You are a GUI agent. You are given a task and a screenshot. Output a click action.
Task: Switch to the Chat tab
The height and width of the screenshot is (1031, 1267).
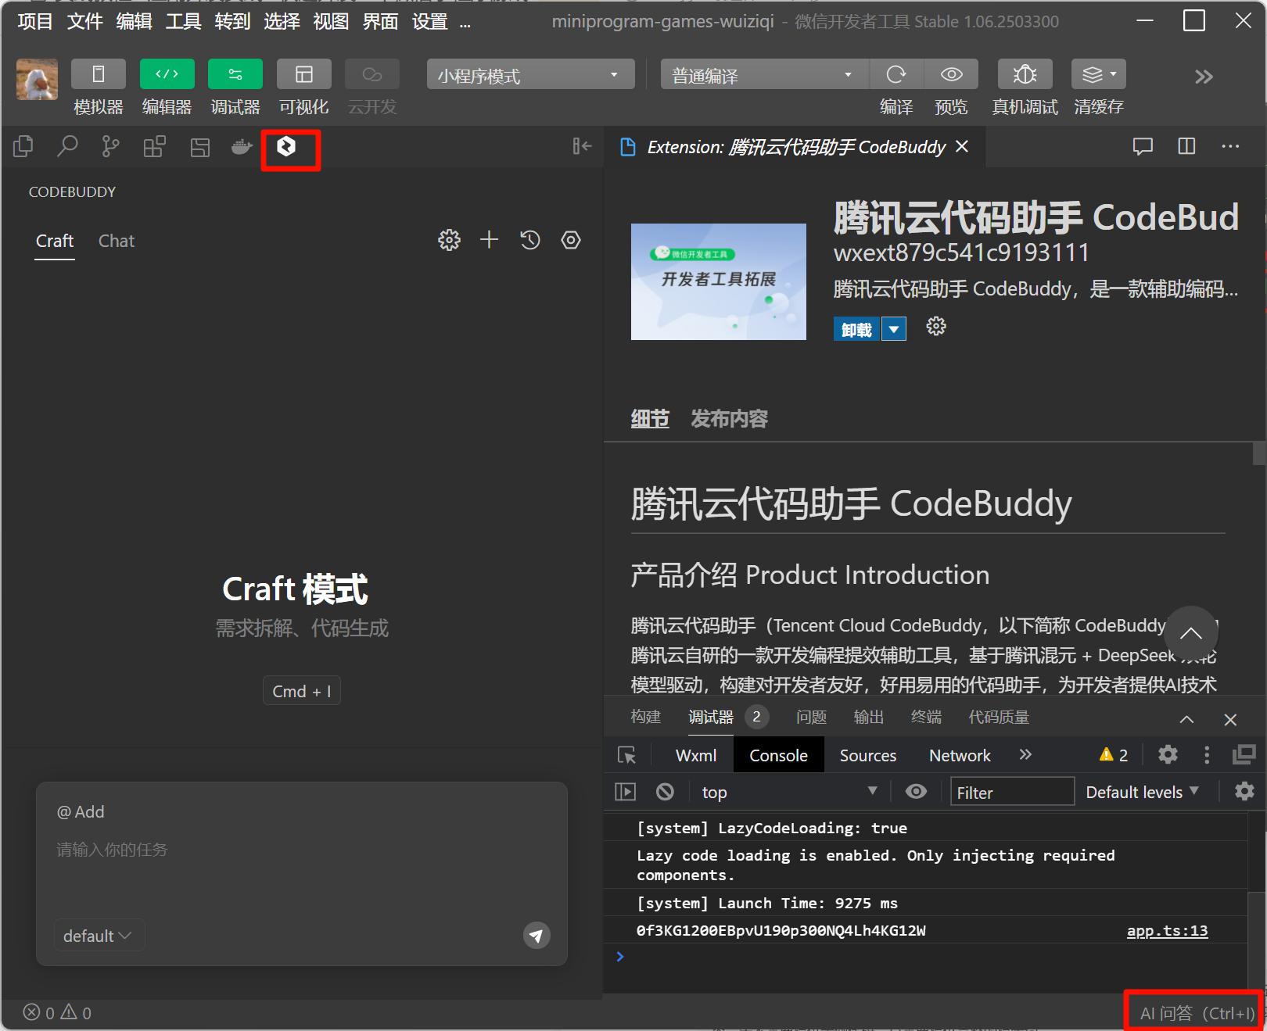117,241
